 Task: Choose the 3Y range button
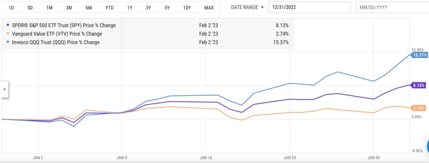pos(148,8)
